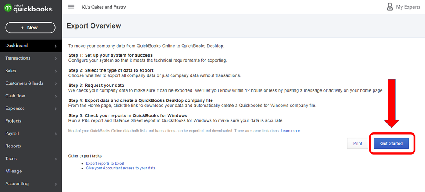The image size is (425, 192).
Task: Select Mileage in the sidebar
Action: [x=14, y=171]
